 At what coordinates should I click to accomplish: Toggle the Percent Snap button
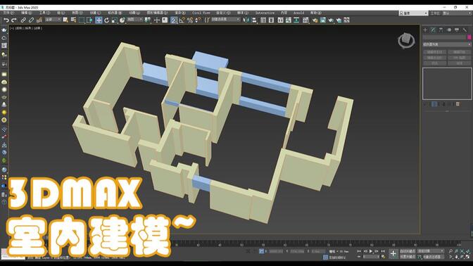190,20
